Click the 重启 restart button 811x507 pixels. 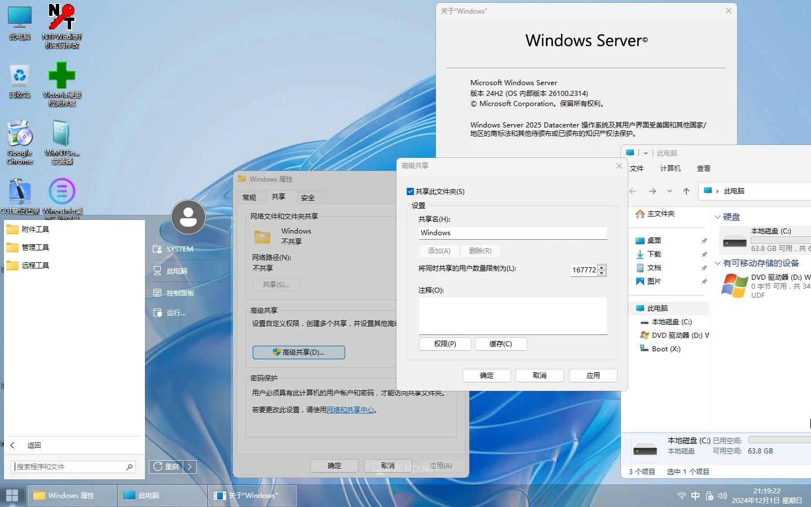tap(166, 466)
